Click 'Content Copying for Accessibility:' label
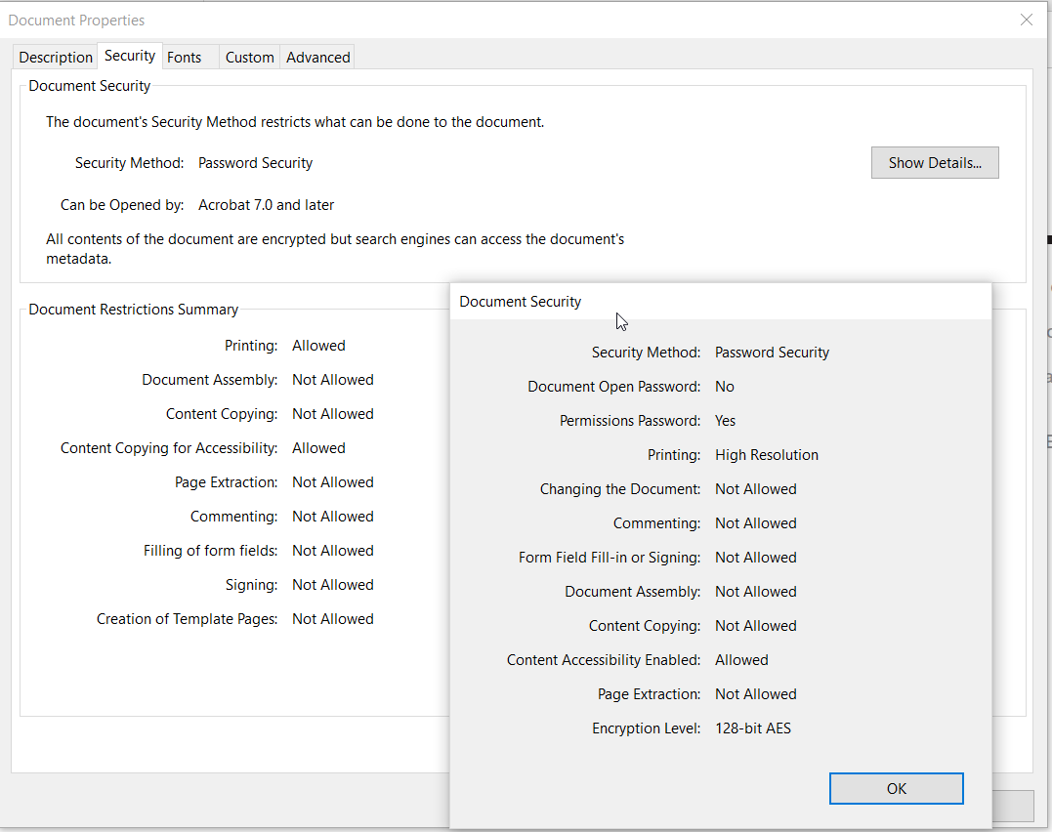The width and height of the screenshot is (1052, 832). coord(169,448)
